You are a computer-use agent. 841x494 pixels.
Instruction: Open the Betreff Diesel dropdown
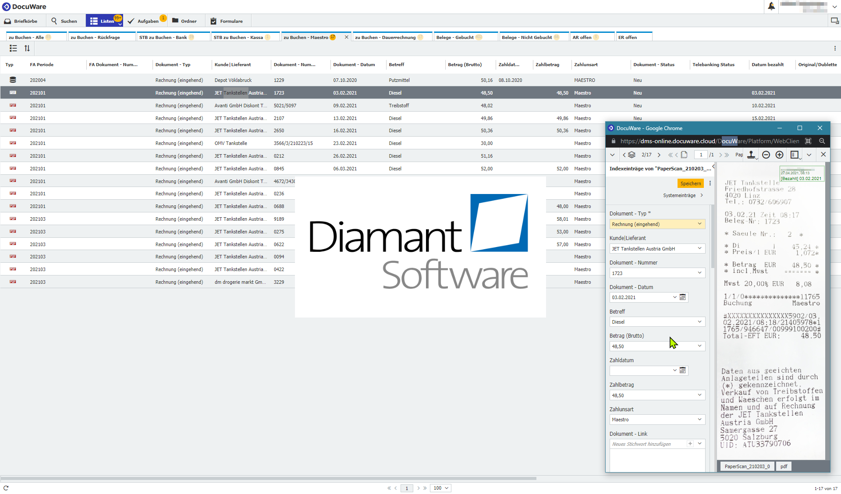699,322
